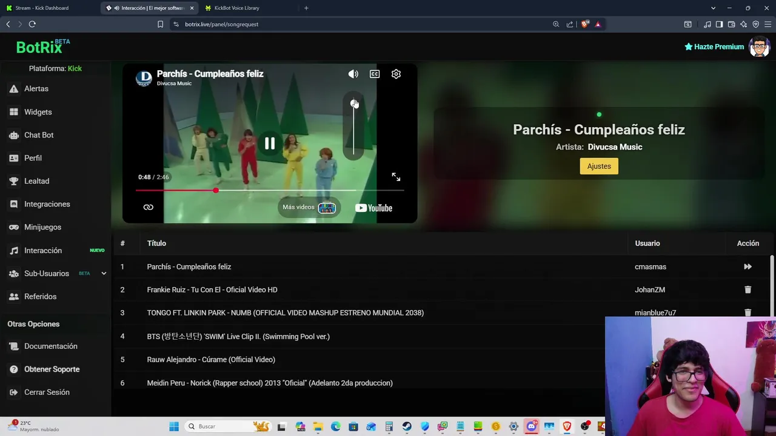
Task: Open the user avatar menu
Action: pos(759,47)
